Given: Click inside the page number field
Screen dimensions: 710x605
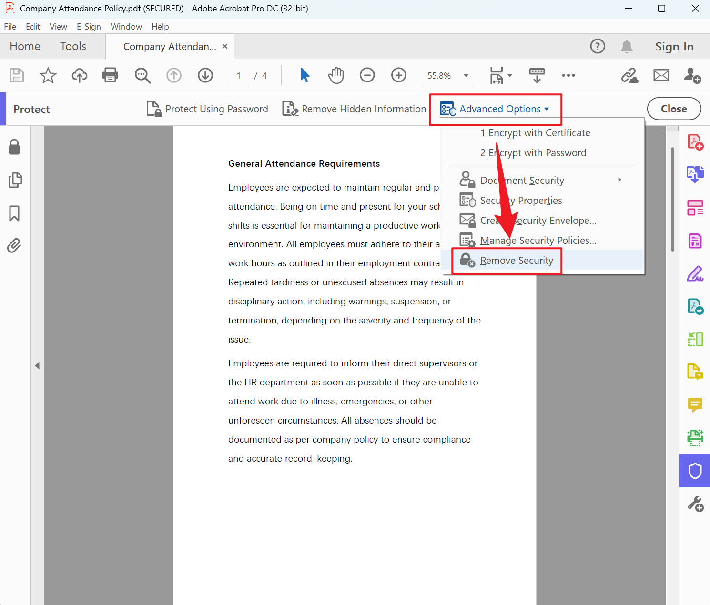Looking at the screenshot, I should tap(238, 75).
